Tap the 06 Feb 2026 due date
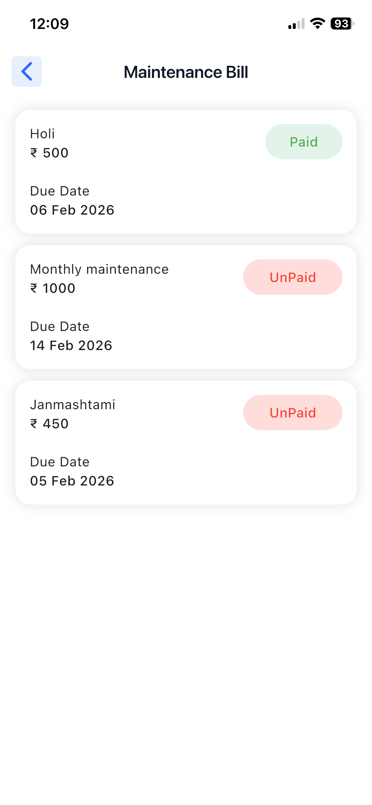Screen dimensions: 372x805 72,210
